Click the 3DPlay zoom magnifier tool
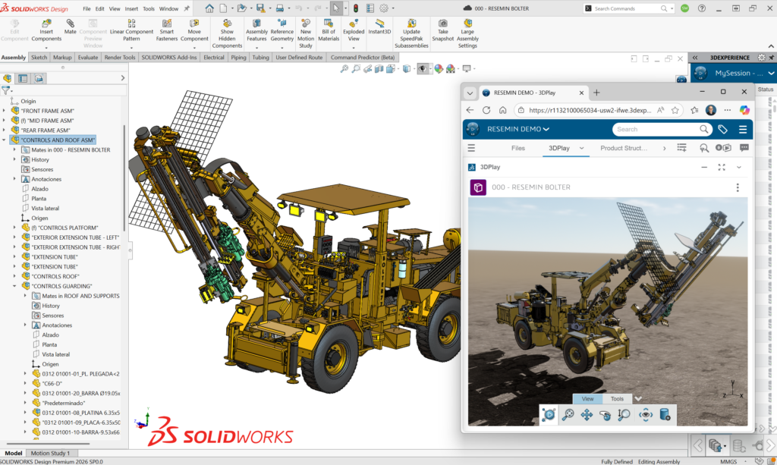This screenshot has height=465, width=777. click(624, 415)
